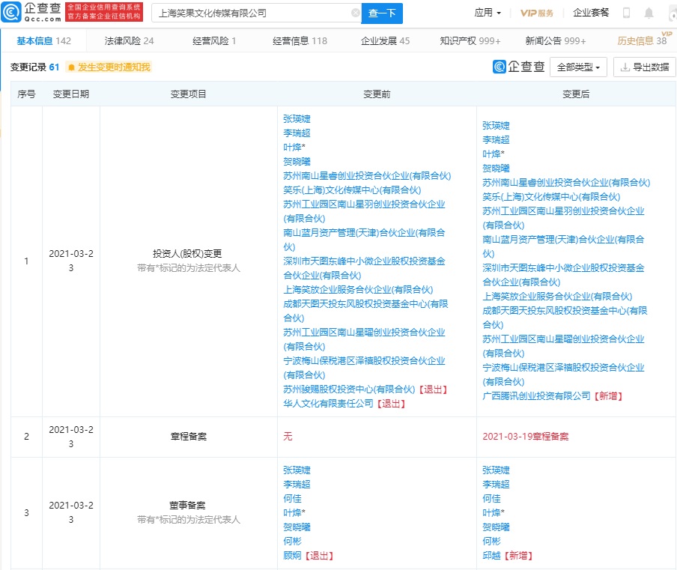
Task: Open 何佳 in director 变更前 list
Action: (292, 499)
